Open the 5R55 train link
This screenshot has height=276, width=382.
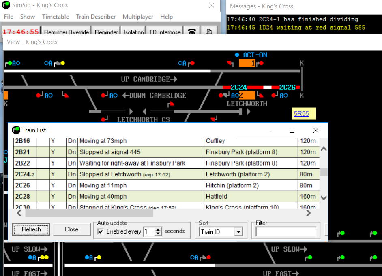click(301, 114)
